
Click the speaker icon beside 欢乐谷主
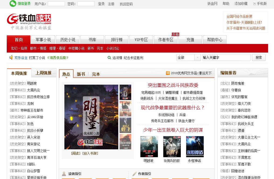11,57
